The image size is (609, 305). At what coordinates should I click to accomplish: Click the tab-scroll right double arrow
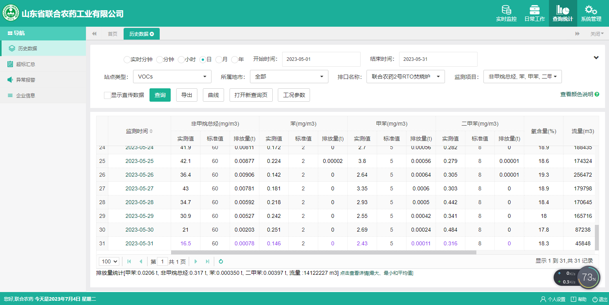pos(577,34)
